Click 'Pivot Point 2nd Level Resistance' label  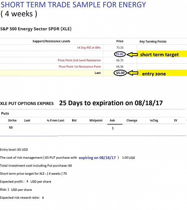[x=79, y=60]
